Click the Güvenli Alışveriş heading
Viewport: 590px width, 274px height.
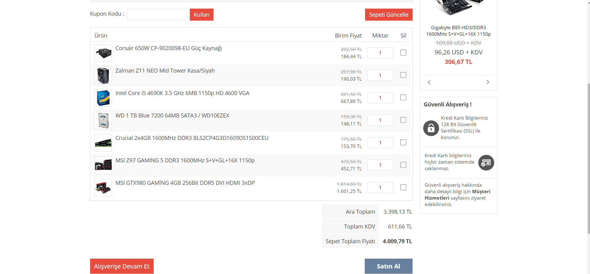point(448,105)
